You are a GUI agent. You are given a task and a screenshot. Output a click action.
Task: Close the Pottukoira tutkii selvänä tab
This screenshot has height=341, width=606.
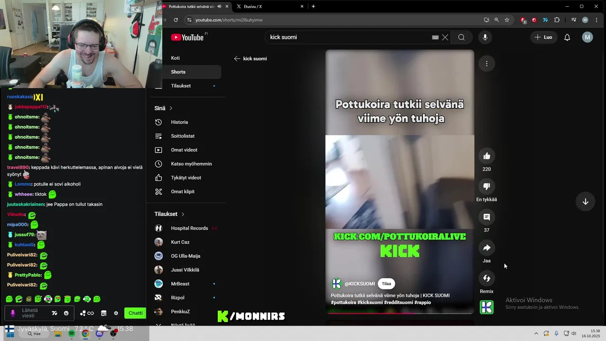(227, 7)
